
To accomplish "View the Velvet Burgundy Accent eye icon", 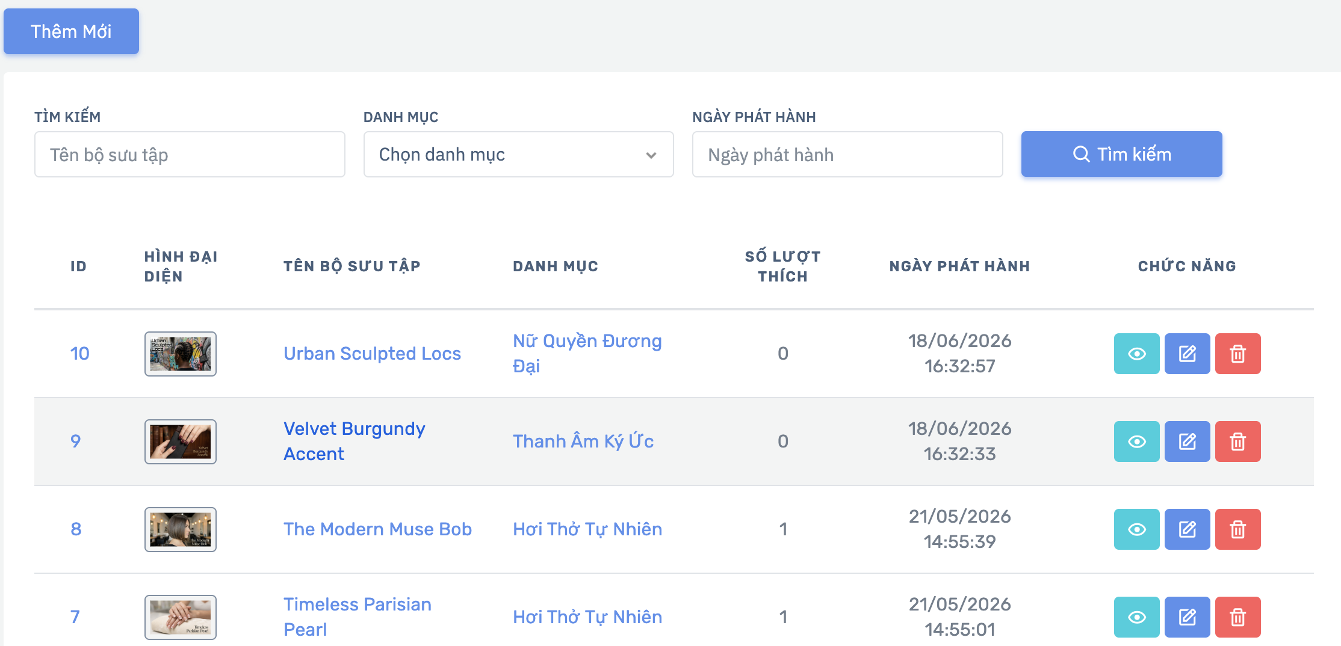I will (1136, 441).
